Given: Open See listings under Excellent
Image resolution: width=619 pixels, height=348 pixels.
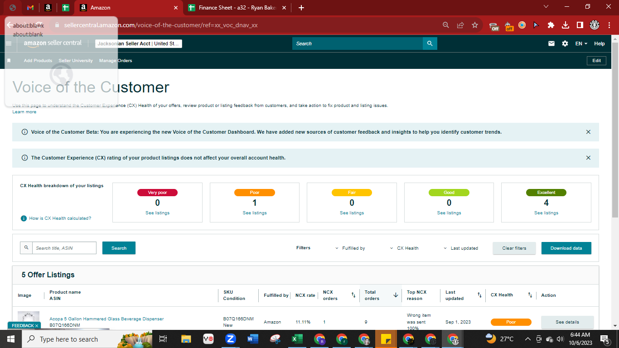Looking at the screenshot, I should [546, 213].
